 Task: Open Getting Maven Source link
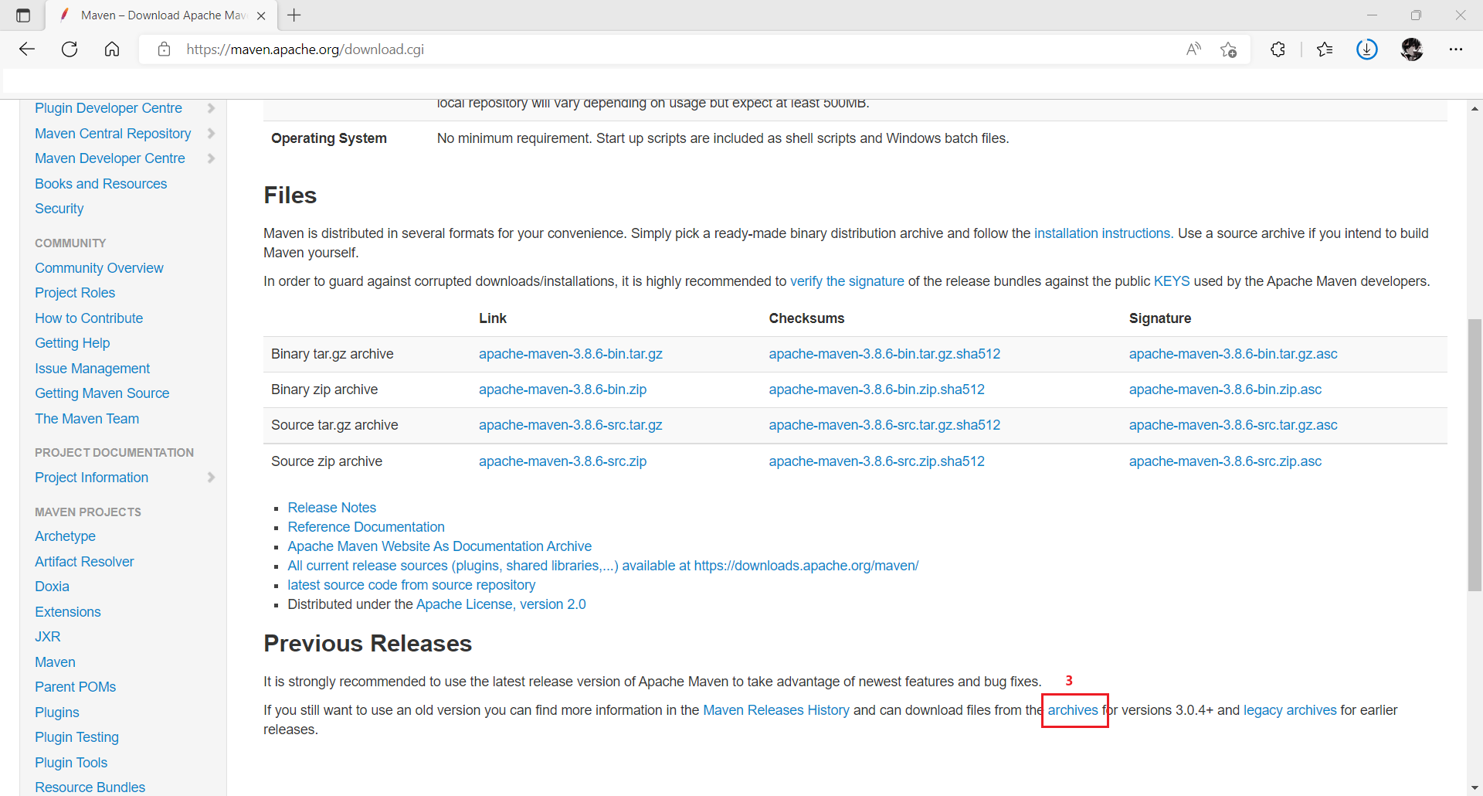pos(102,393)
